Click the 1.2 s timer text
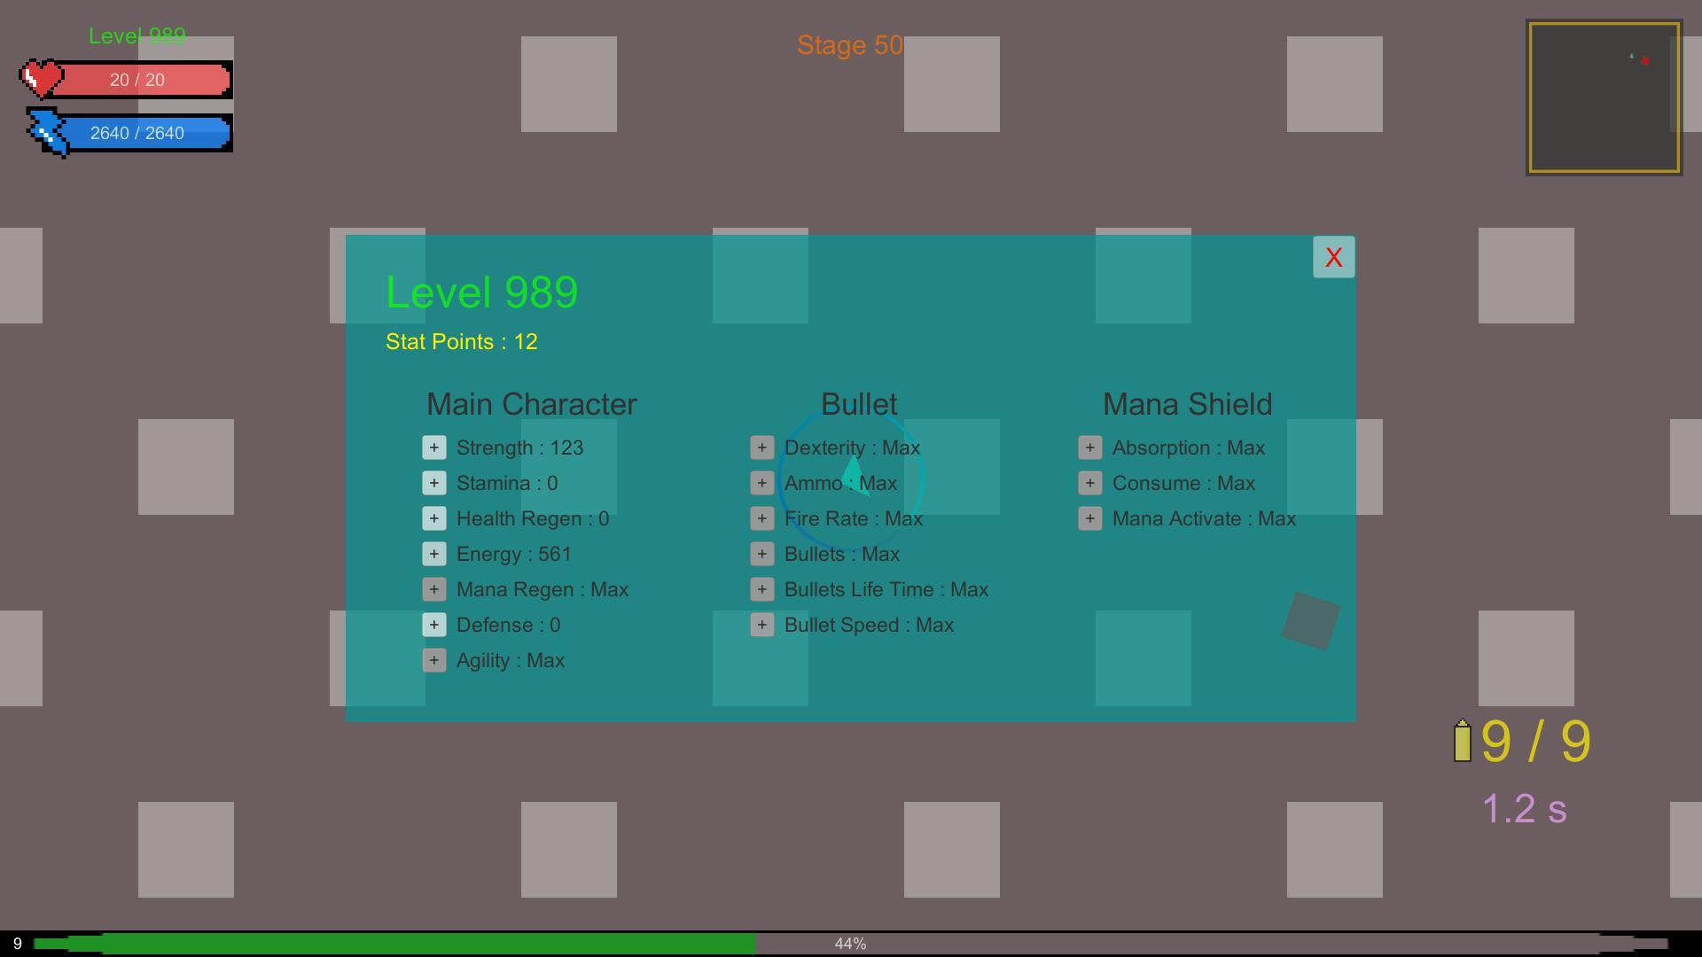The height and width of the screenshot is (957, 1702). tap(1525, 809)
